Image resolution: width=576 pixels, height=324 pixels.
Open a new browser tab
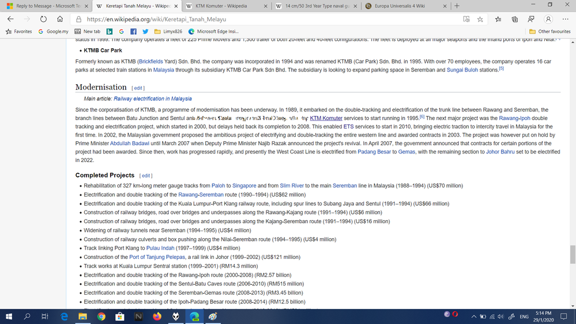(457, 6)
